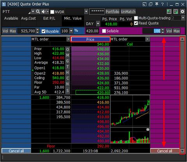Open the settings gear icon

(182, 12)
